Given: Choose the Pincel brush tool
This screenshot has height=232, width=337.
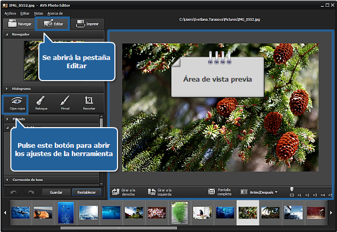Looking at the screenshot, I should coord(65,103).
